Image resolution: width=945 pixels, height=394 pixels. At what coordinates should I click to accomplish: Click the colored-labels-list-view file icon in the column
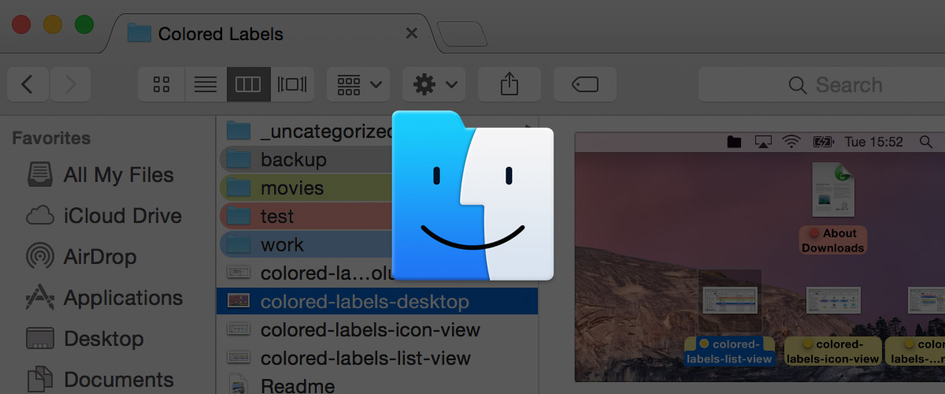pyautogui.click(x=239, y=358)
